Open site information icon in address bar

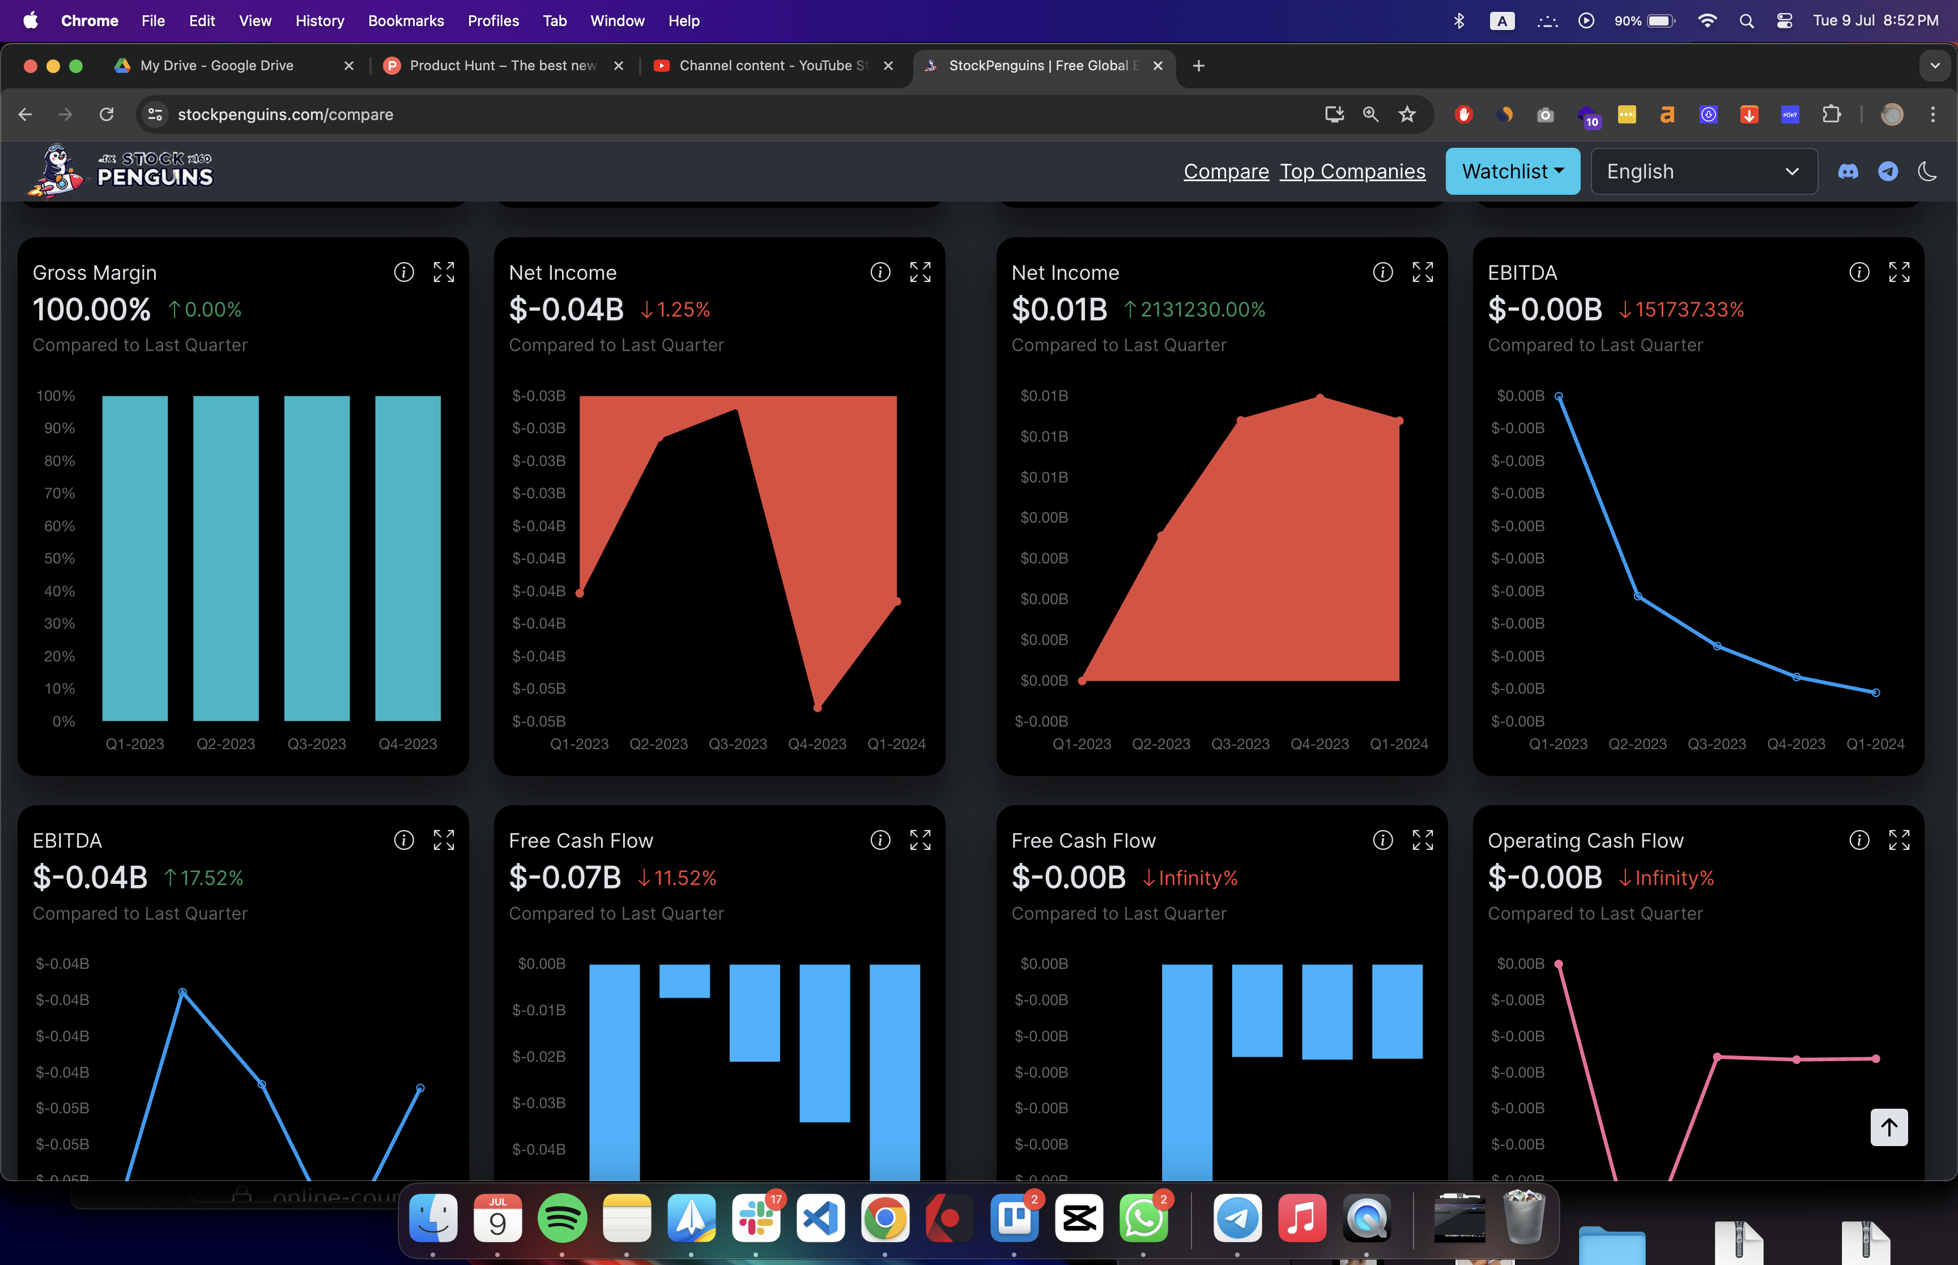coord(155,114)
